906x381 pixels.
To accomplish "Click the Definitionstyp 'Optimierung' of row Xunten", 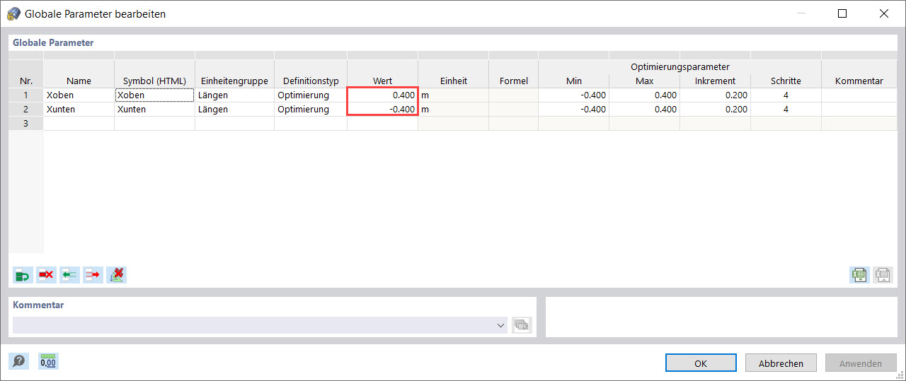I will (311, 109).
